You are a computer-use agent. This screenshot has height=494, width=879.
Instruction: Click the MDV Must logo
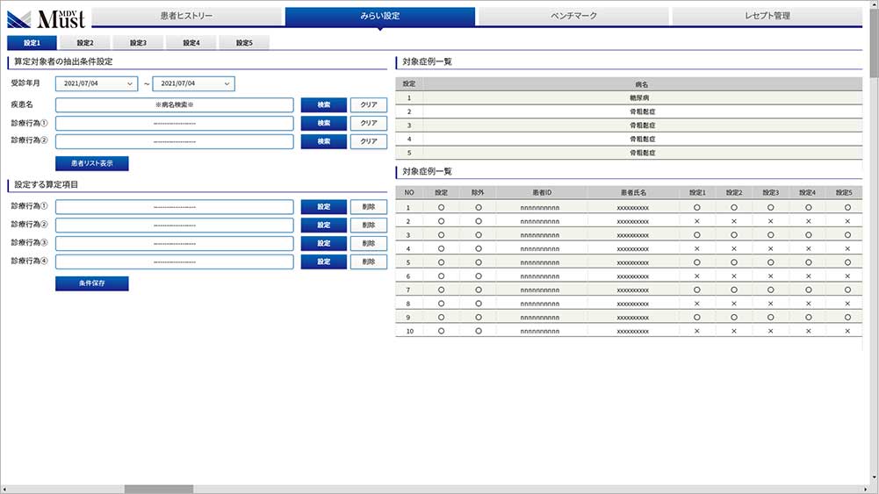46,19
